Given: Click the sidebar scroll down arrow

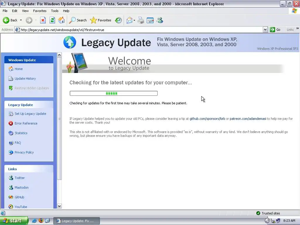Looking at the screenshot, I should [x=59, y=206].
